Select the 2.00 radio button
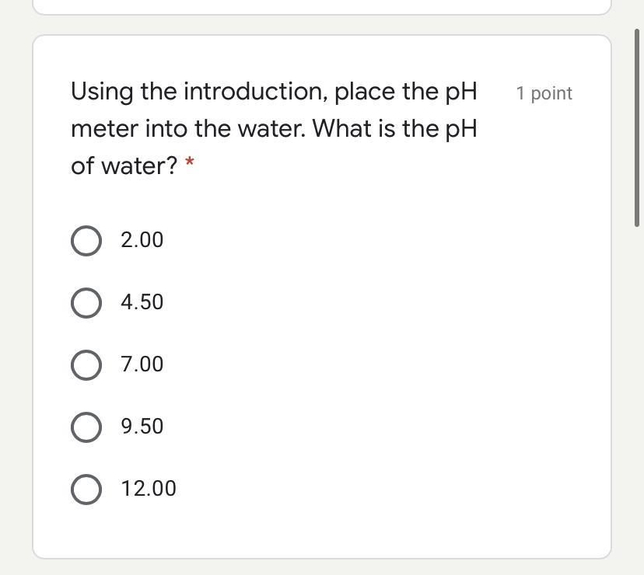This screenshot has height=575, width=644. pos(86,241)
